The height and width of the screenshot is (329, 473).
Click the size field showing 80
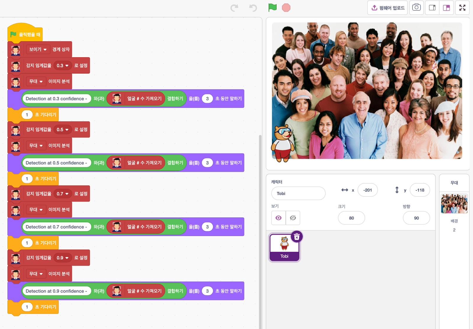[x=351, y=218]
